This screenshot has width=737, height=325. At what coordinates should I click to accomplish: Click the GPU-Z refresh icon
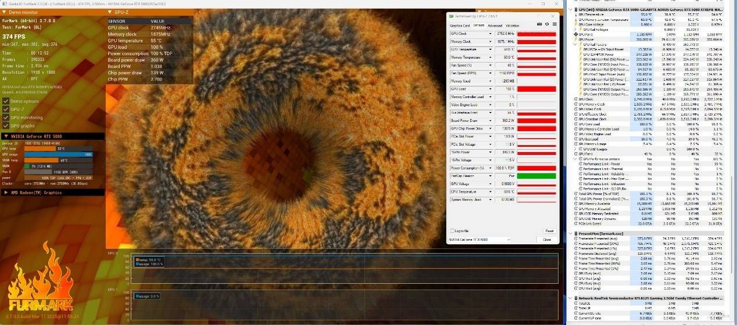tap(547, 24)
